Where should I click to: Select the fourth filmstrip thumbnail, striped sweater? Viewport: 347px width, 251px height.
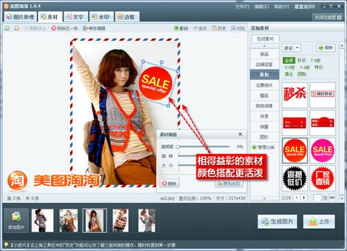coord(121,220)
